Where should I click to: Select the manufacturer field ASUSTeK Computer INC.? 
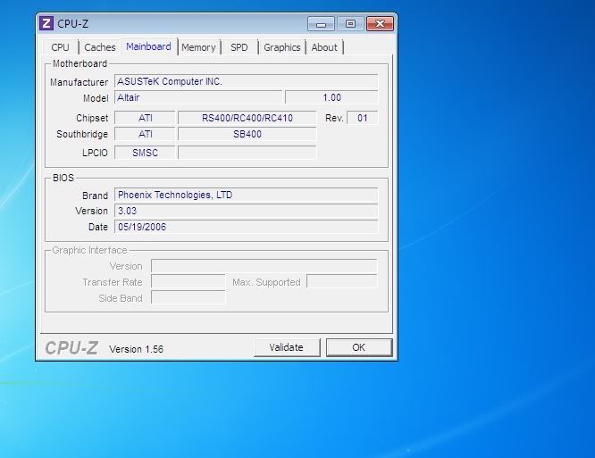click(246, 81)
